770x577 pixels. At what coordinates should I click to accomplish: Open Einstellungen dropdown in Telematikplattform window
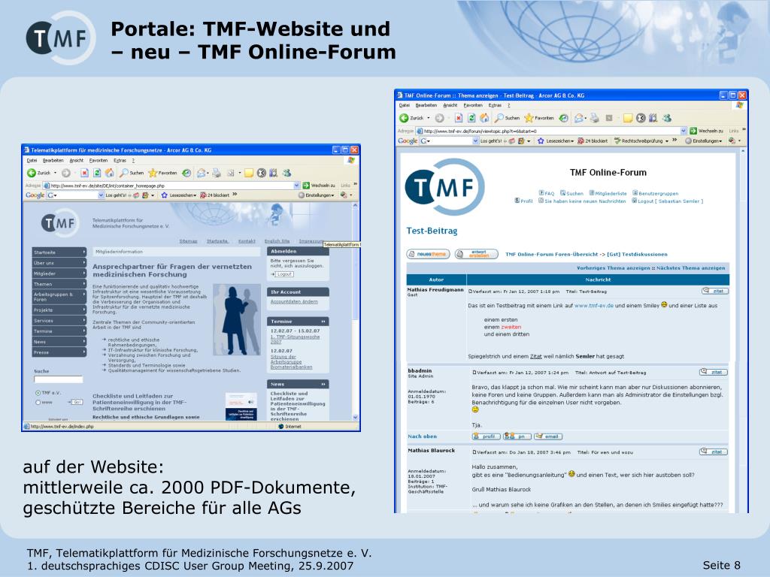click(x=317, y=195)
